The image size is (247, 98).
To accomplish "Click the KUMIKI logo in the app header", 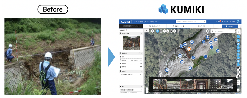I will (x=125, y=22).
